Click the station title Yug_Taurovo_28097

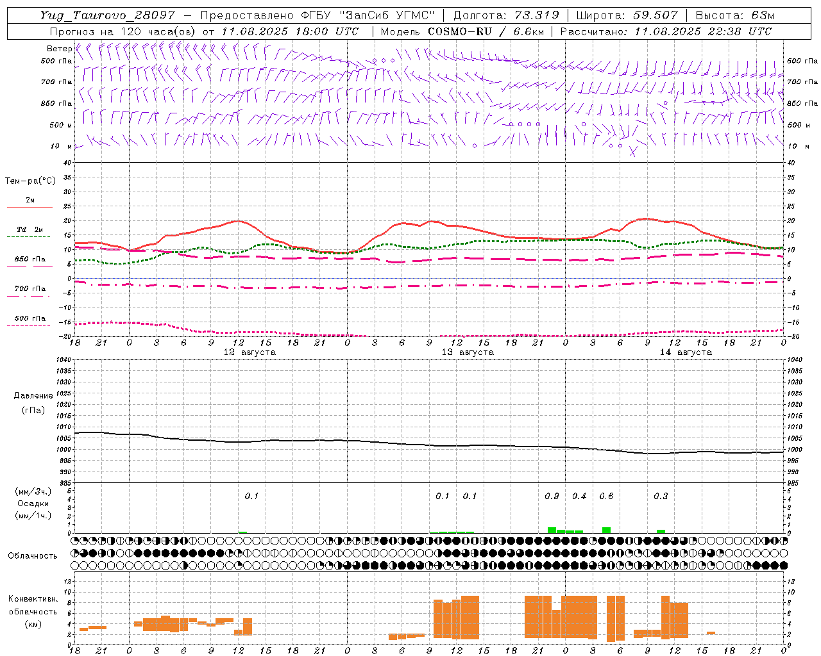pyautogui.click(x=107, y=15)
